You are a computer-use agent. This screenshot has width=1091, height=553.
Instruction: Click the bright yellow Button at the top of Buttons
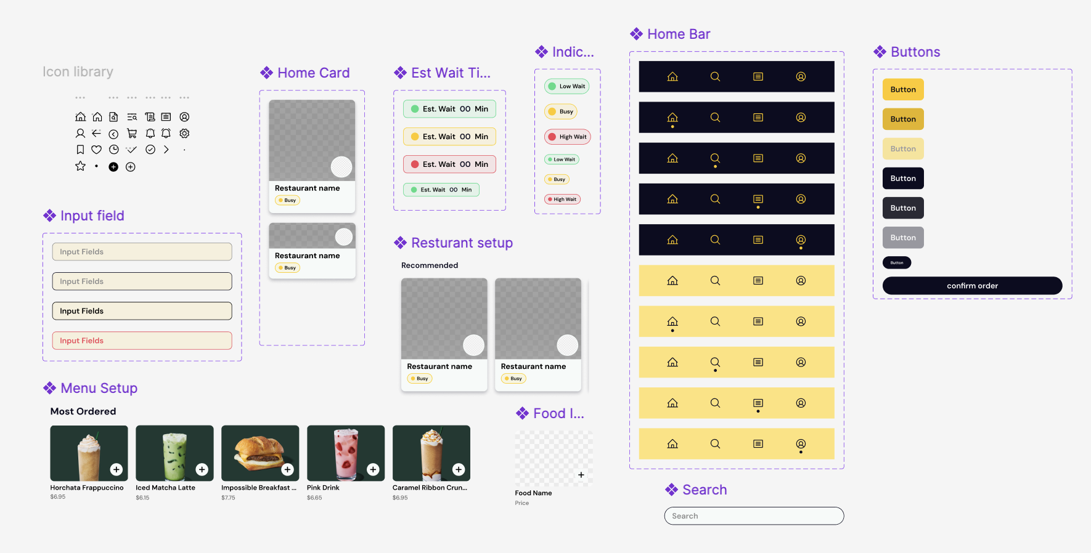[903, 89]
